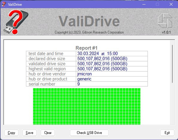Click the USB drive question mark logo
Image resolution: width=178 pixels, height=140 pixels.
(x=16, y=22)
